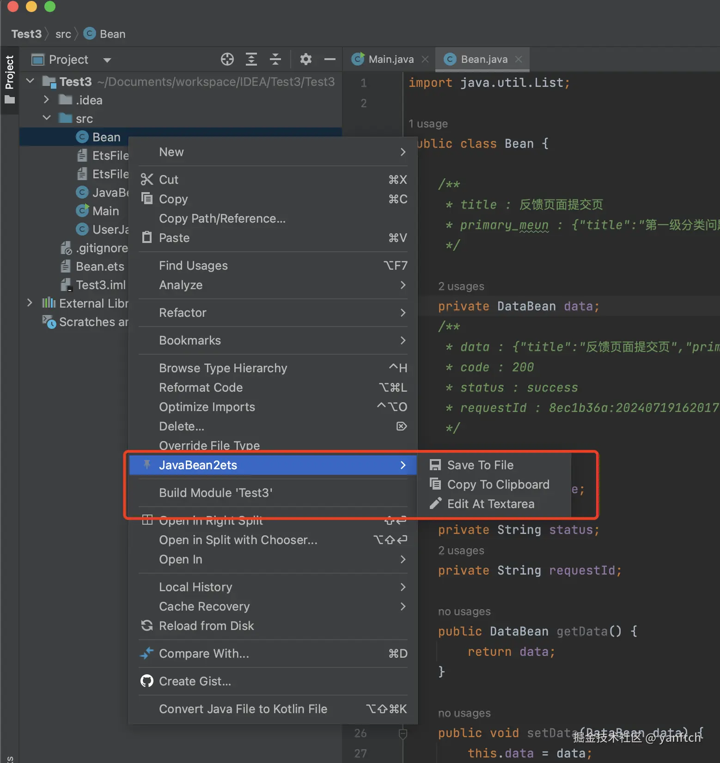Collapse the Test3 project root node

click(x=30, y=81)
